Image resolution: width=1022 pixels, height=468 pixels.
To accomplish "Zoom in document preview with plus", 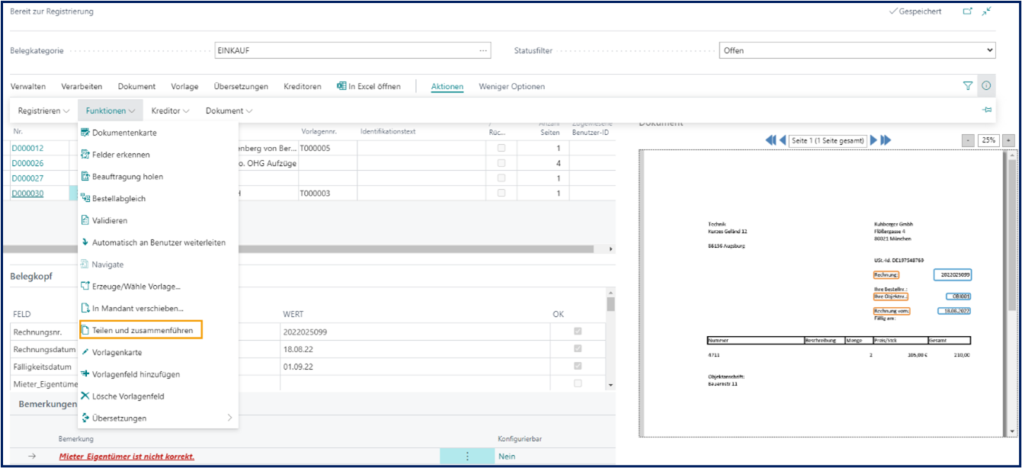I will click(x=1008, y=140).
